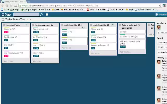The width and height of the screenshot is (167, 104).
Task: Click the browser address bar
Action: click(x=90, y=6)
